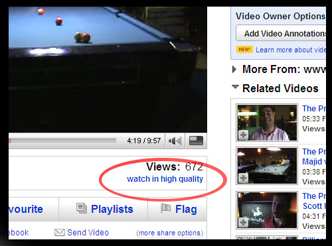Click the envelope icon beside Send Video
The width and height of the screenshot is (332, 246).
(x=60, y=233)
